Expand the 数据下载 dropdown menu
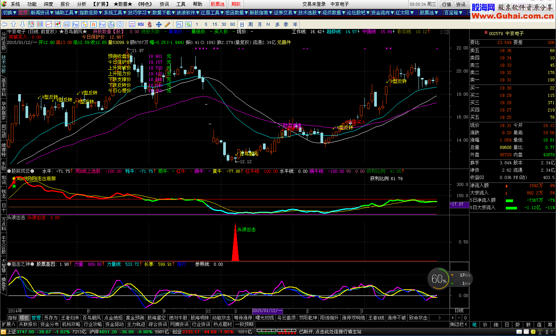556x336 pixels. pos(163,13)
